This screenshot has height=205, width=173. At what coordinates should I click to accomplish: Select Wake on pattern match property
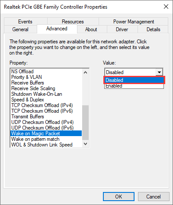35,139
